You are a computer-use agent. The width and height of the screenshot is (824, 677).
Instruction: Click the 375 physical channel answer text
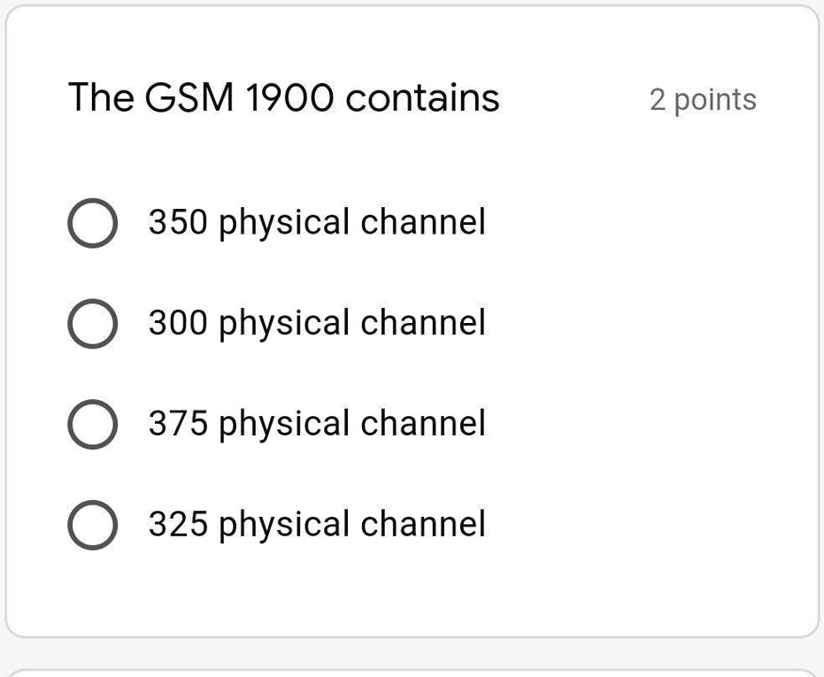(x=316, y=423)
